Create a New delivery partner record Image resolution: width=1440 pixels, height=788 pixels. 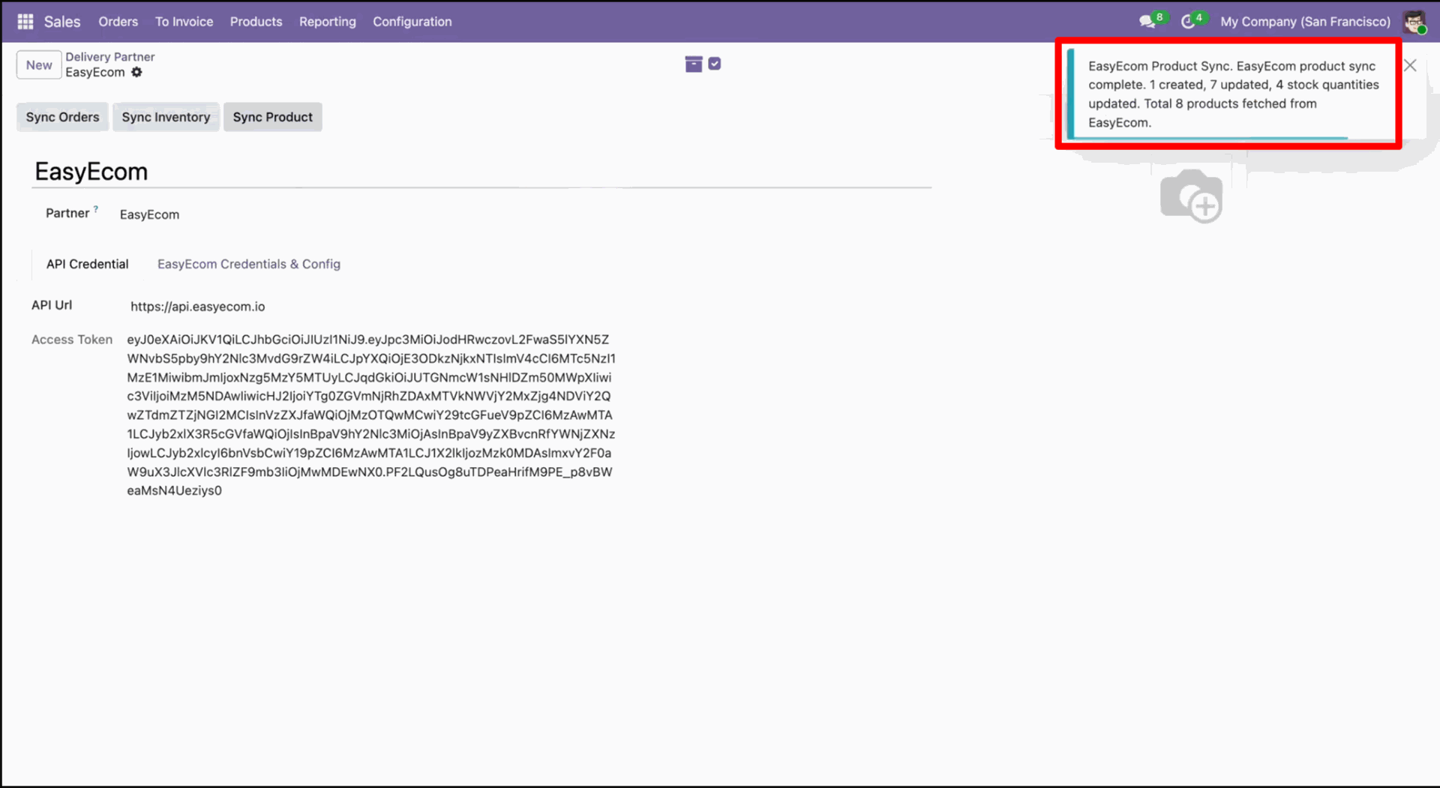(39, 65)
